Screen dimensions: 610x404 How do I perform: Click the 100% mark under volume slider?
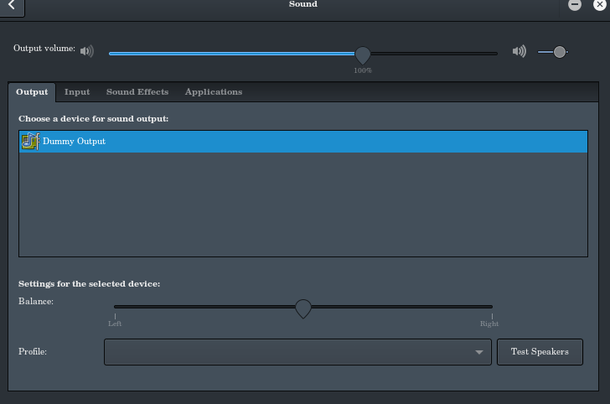coord(363,70)
